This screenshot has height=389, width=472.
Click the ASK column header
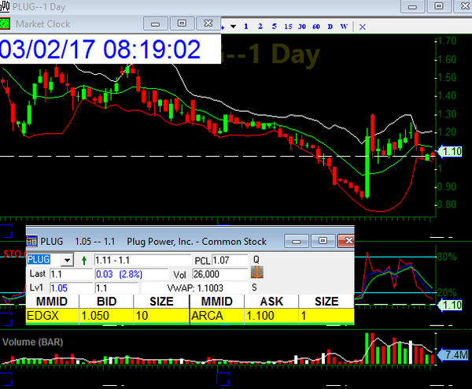click(x=271, y=302)
